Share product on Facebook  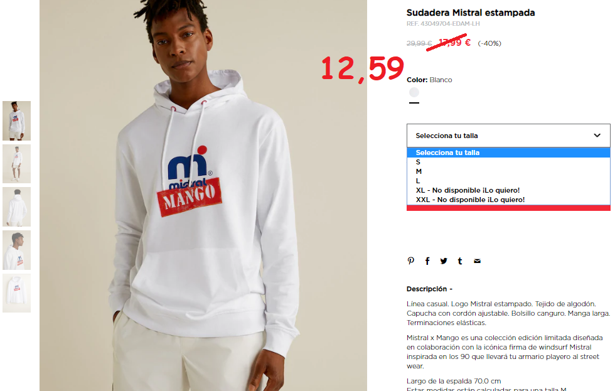click(427, 261)
